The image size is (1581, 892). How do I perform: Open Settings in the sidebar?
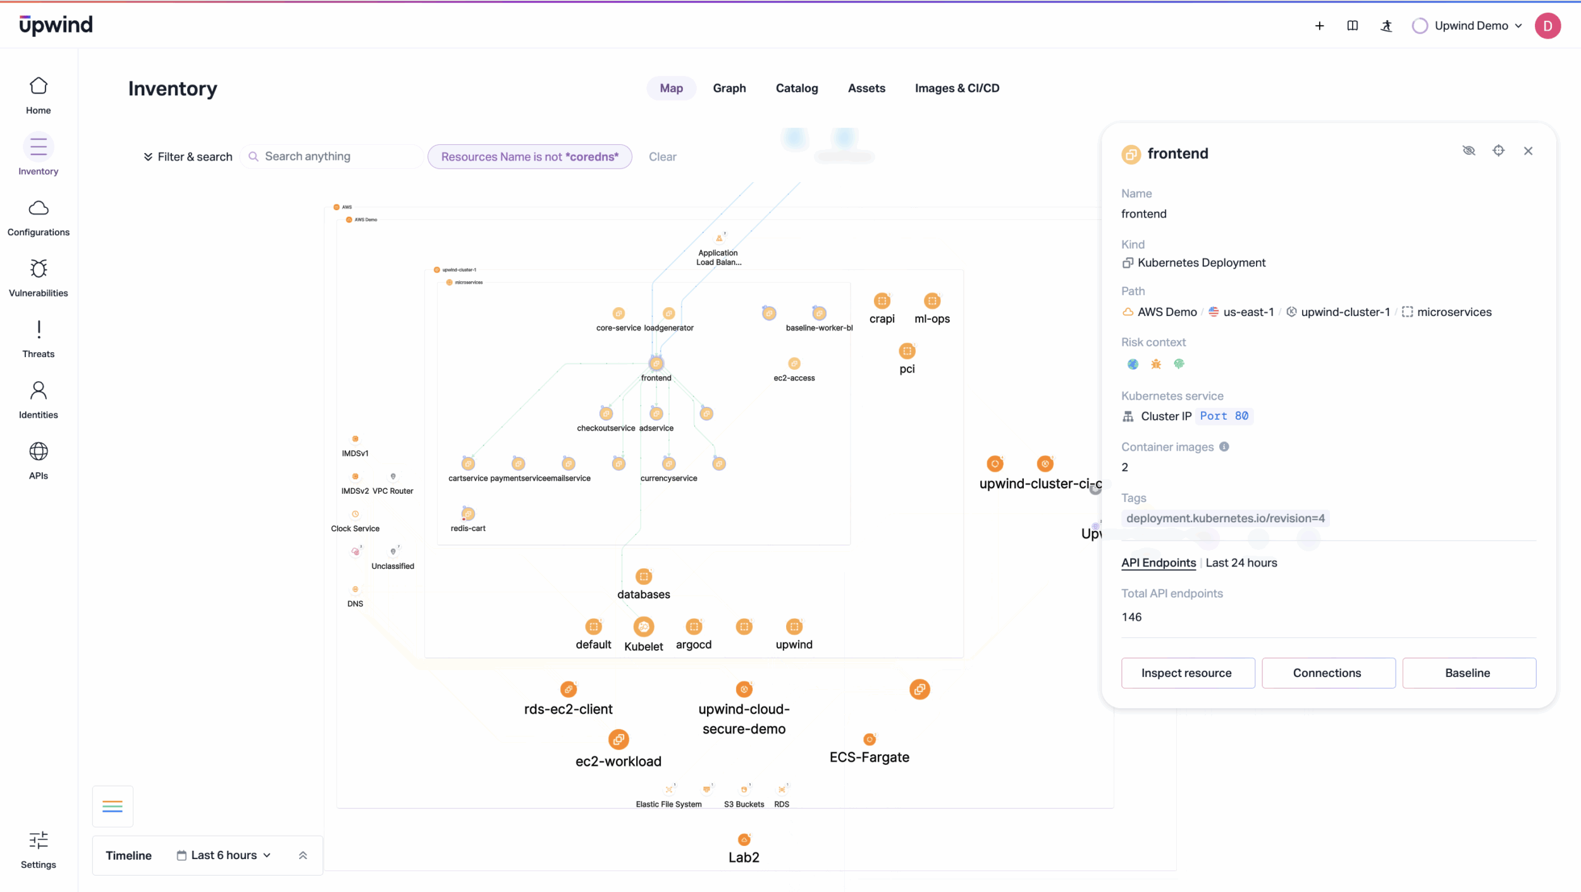click(x=39, y=850)
